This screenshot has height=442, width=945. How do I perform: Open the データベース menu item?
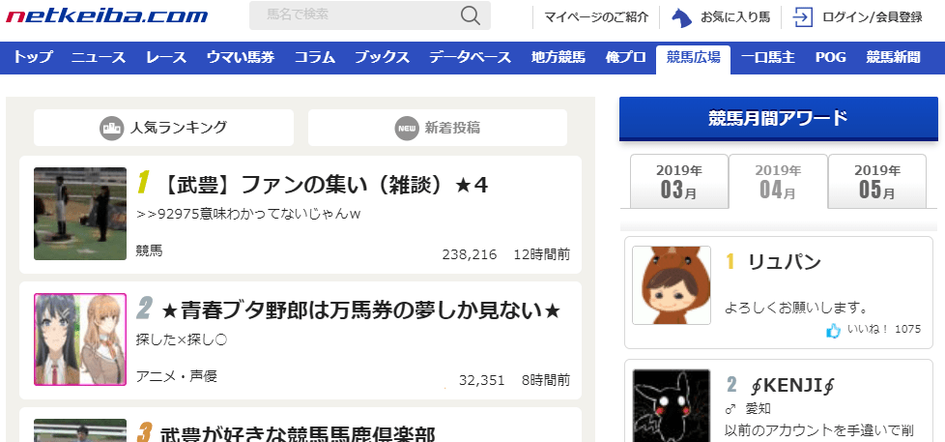(x=470, y=58)
